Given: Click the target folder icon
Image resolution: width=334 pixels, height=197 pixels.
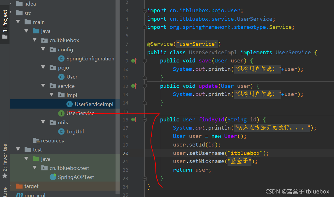Looking at the screenshot, I should pyautogui.click(x=19, y=186).
